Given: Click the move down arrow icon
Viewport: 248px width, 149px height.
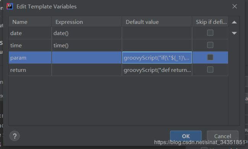Looking at the screenshot, I should coord(234,33).
